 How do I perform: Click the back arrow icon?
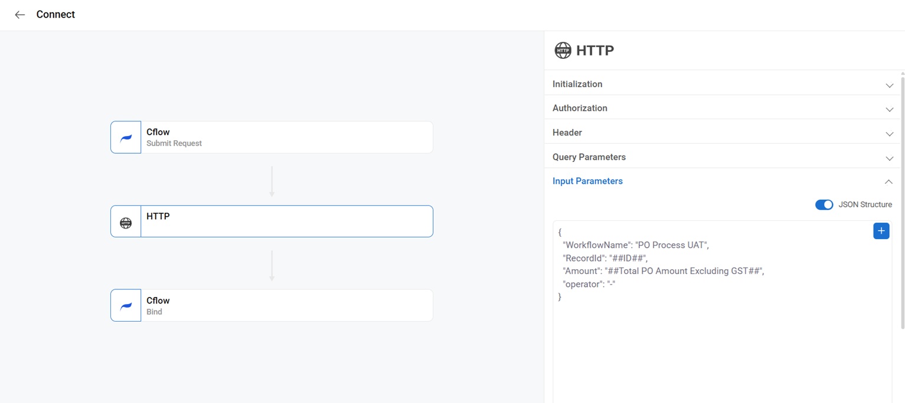click(x=20, y=15)
